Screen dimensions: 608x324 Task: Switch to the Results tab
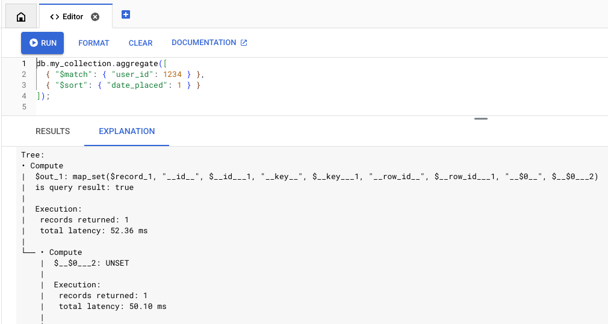(53, 131)
